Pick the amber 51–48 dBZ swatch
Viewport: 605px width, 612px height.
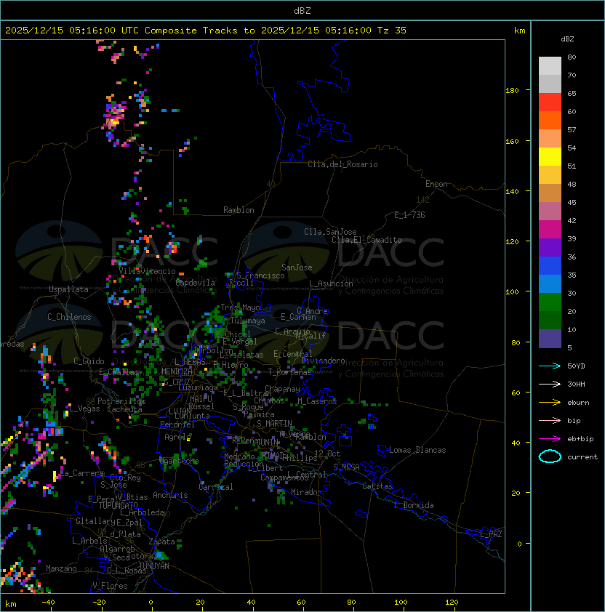(x=550, y=175)
